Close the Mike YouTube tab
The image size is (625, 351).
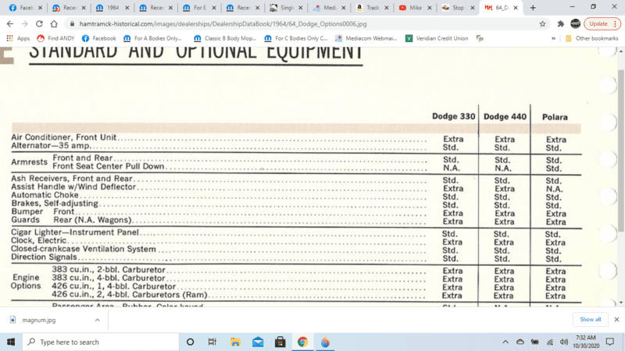click(x=430, y=8)
